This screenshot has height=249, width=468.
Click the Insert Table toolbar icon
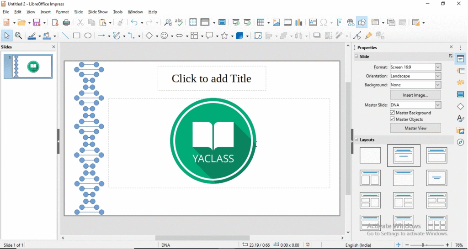pyautogui.click(x=261, y=22)
